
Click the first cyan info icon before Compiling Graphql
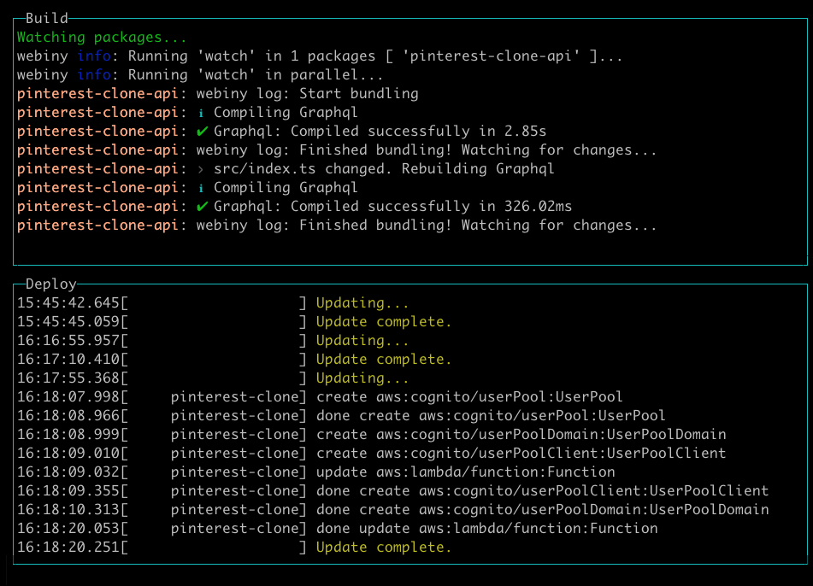click(x=201, y=113)
